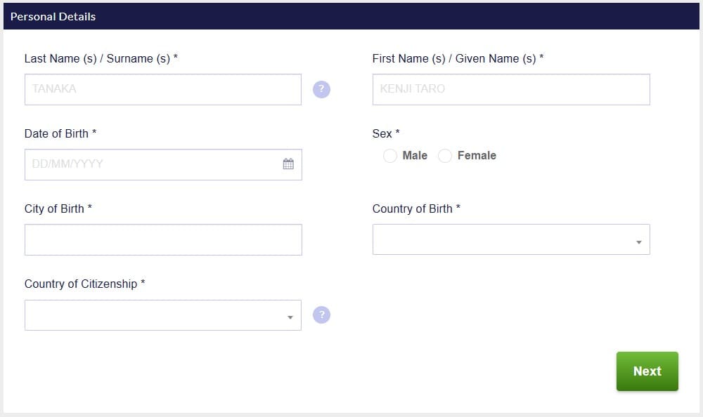Click the "Country of Citizenship" label text

84,284
